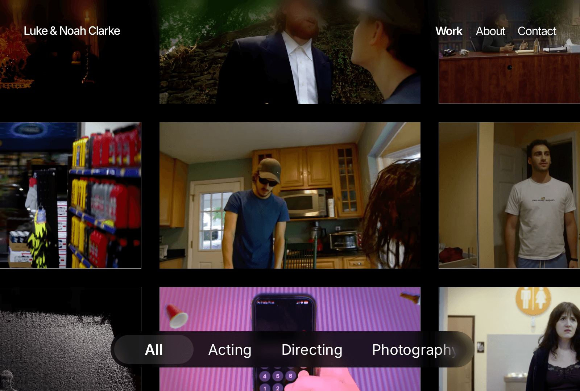Switch to the Photography filter

click(414, 350)
